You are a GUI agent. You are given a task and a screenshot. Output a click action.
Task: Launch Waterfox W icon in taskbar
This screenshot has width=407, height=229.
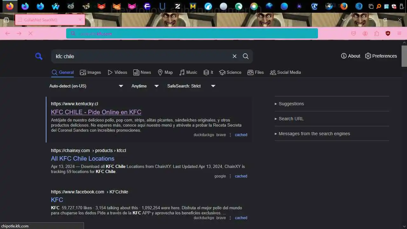[x=56, y=6]
